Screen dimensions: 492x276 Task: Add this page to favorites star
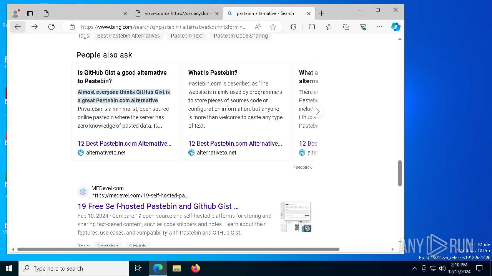point(273,27)
